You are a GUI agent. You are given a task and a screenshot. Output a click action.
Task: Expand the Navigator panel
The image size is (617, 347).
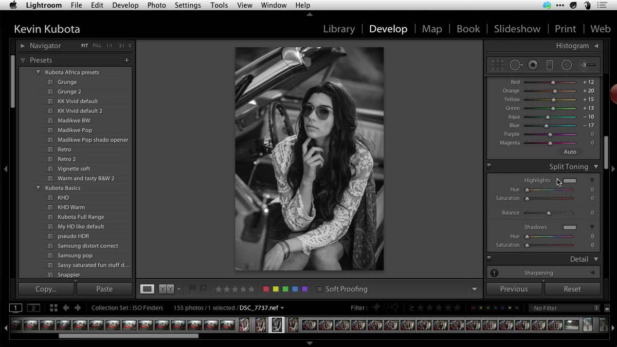click(x=23, y=46)
